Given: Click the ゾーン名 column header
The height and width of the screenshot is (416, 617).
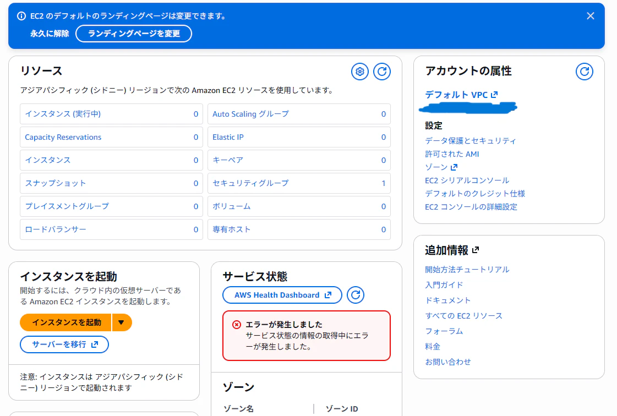Looking at the screenshot, I should 238,408.
